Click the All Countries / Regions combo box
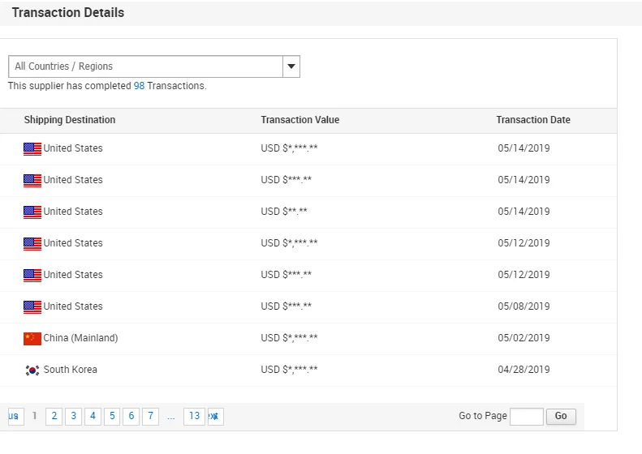The height and width of the screenshot is (454, 642). 146,66
